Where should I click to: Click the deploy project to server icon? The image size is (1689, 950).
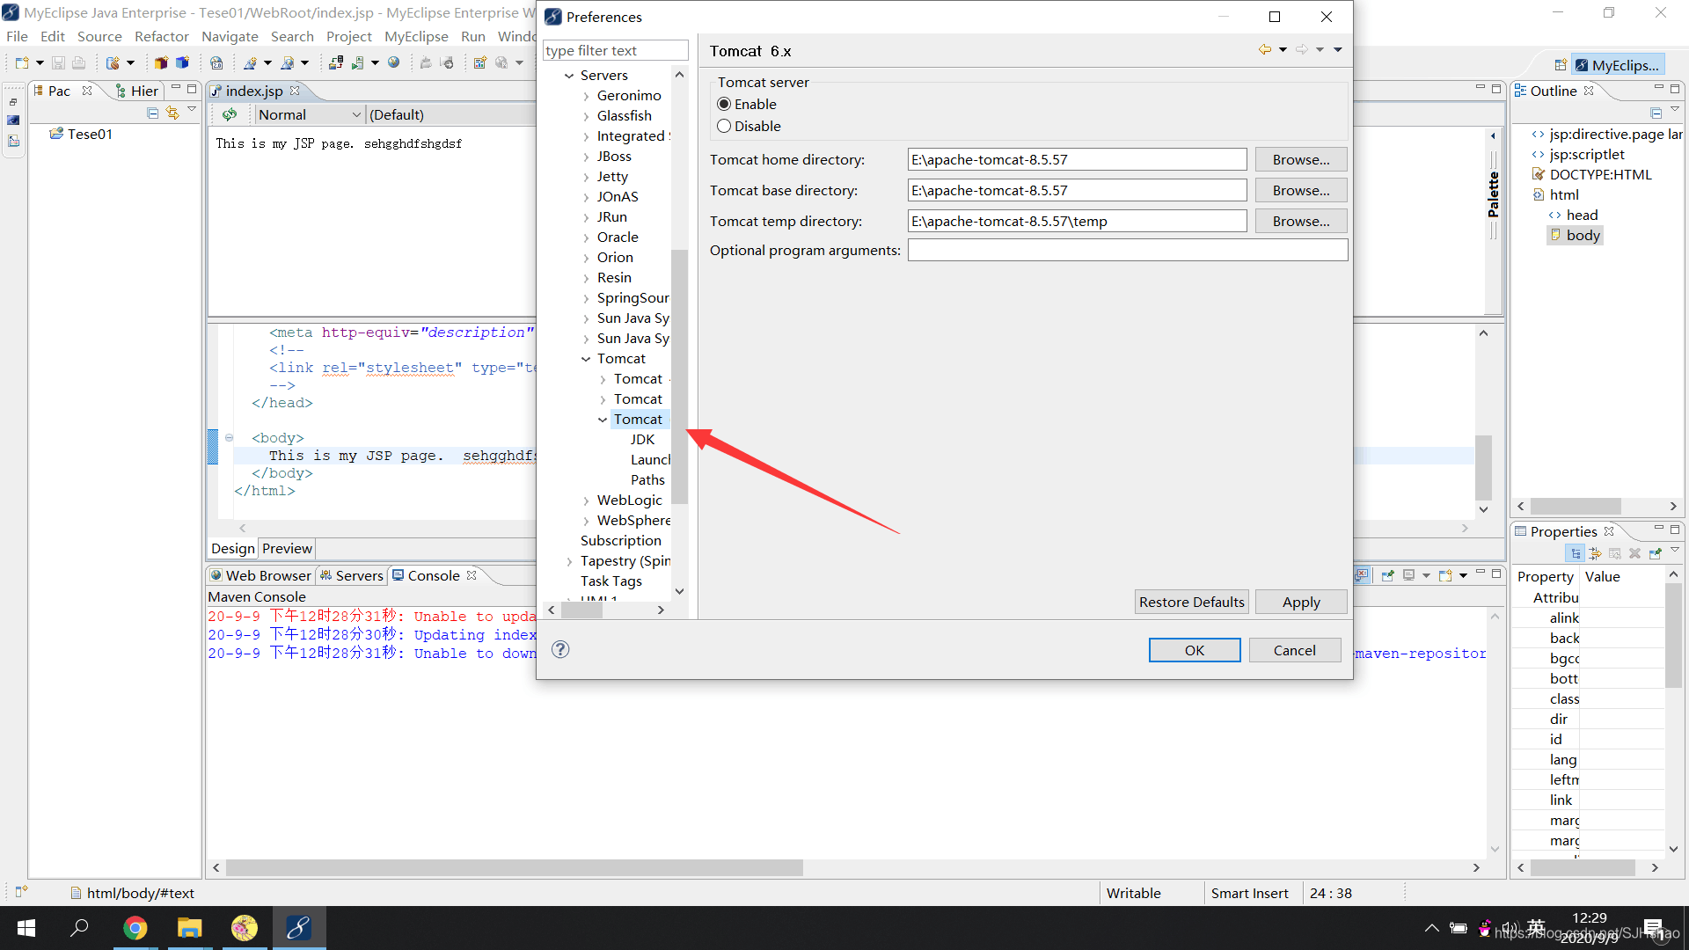tap(336, 62)
